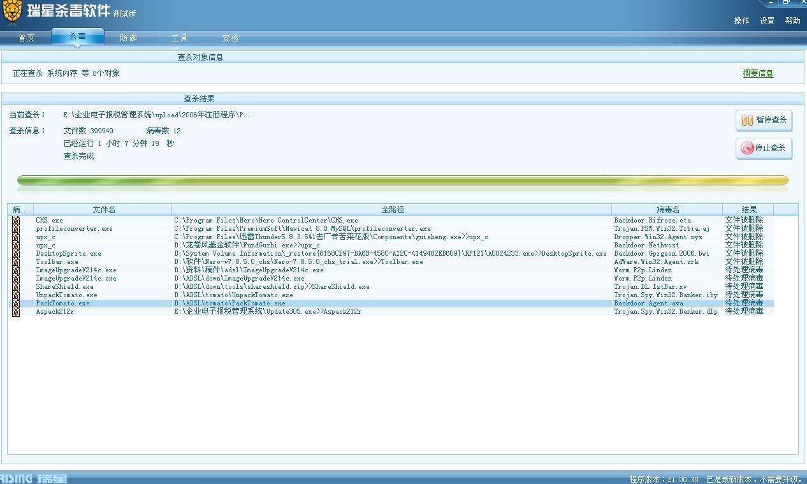Click the 病... column header

[x=21, y=210]
